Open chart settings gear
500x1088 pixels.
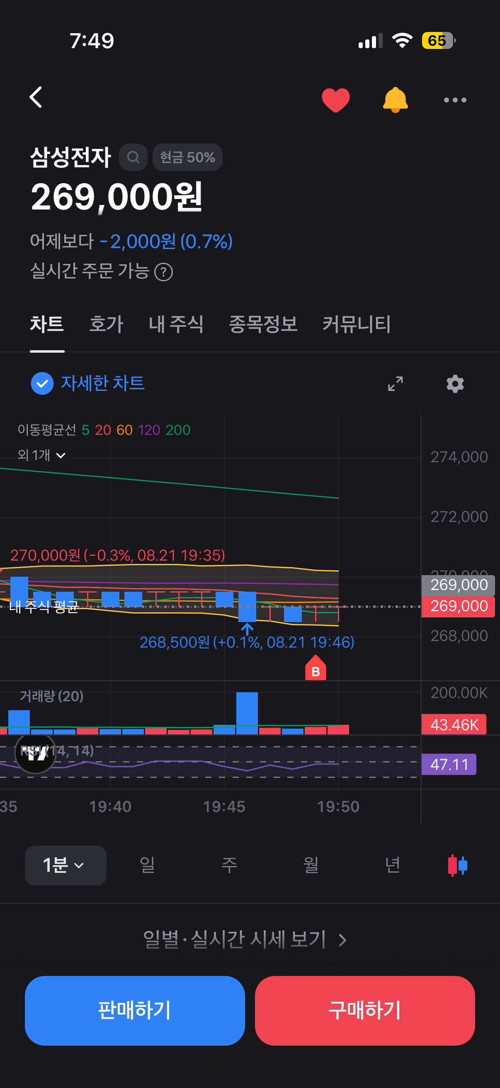[x=455, y=383]
